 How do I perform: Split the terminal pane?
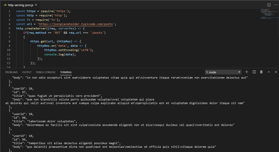(254, 72)
